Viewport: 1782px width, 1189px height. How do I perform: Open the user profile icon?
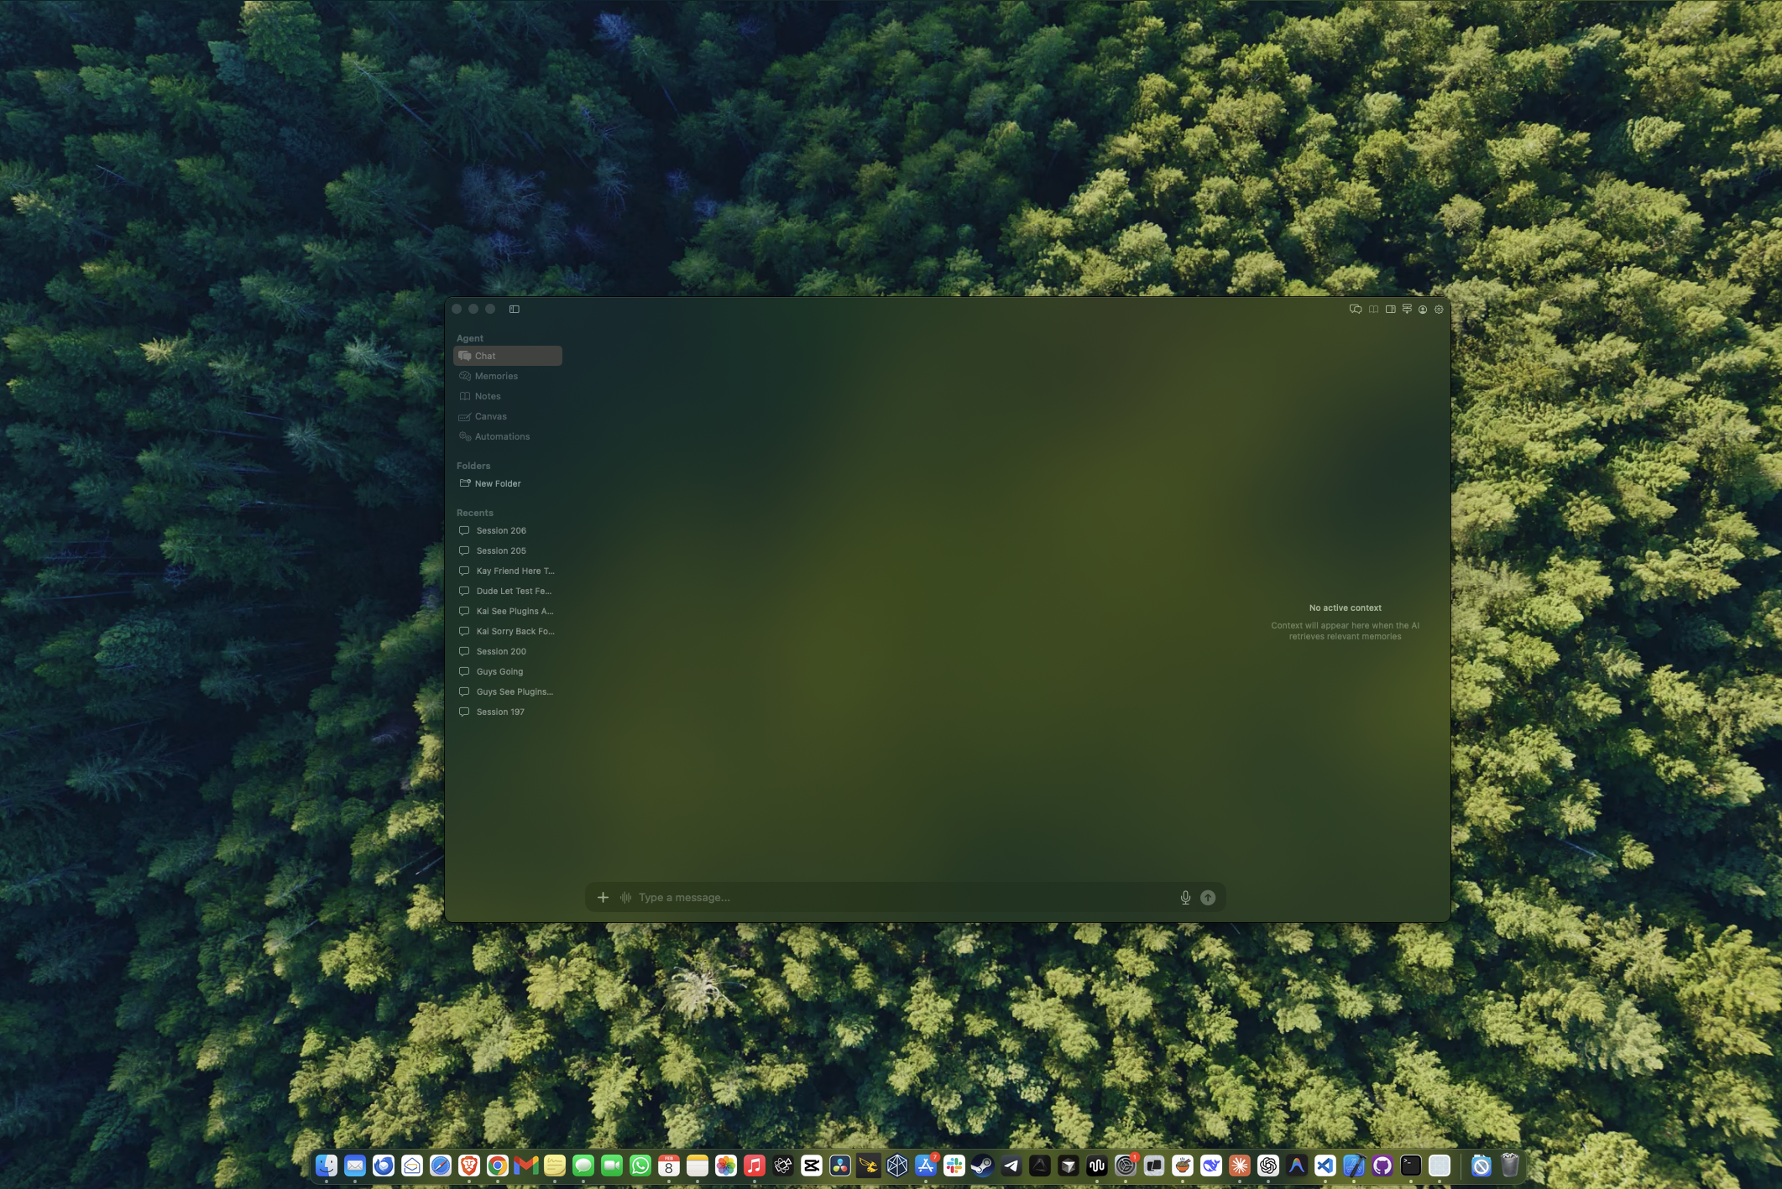point(1423,309)
